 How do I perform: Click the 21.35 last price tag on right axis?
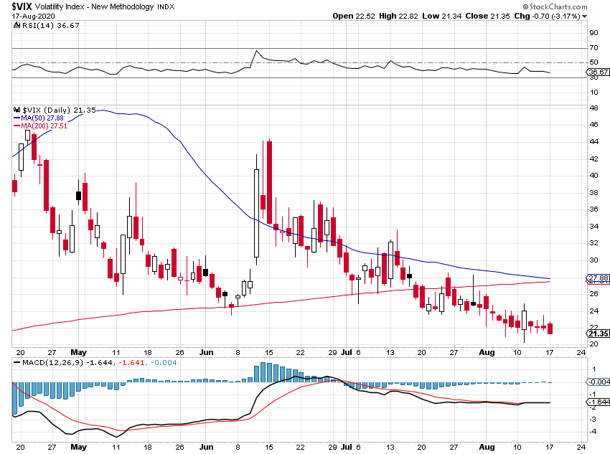(598, 334)
